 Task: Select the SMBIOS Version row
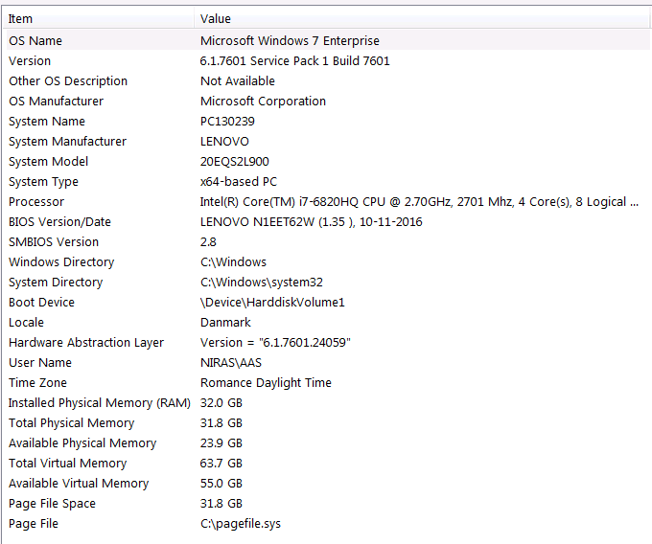click(x=328, y=242)
